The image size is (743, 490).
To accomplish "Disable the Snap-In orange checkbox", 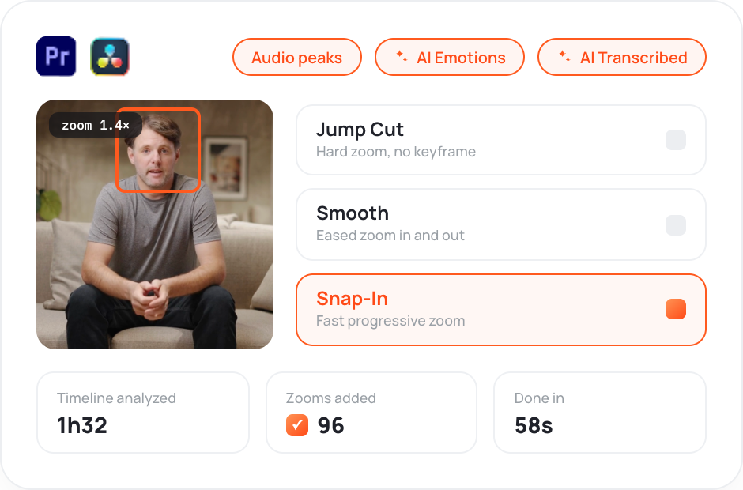I will [x=676, y=309].
